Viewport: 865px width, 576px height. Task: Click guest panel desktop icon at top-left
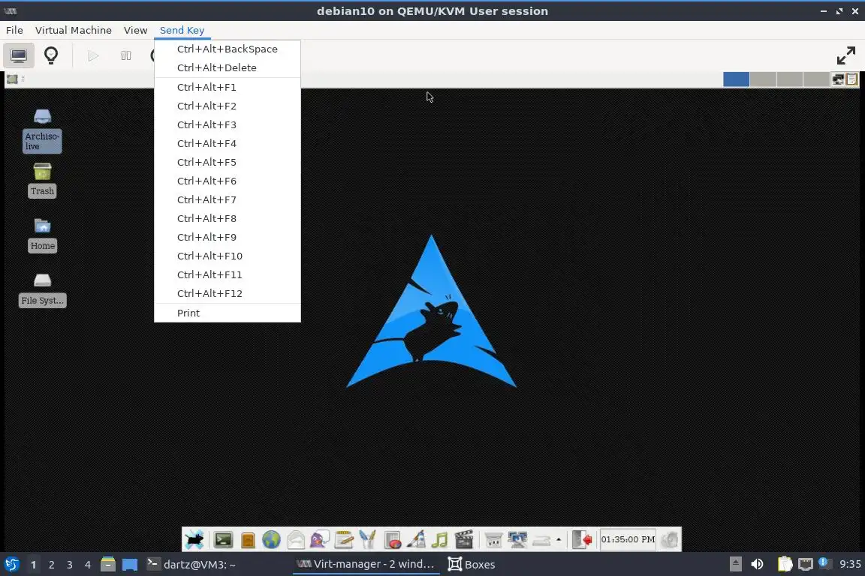pyautogui.click(x=12, y=79)
